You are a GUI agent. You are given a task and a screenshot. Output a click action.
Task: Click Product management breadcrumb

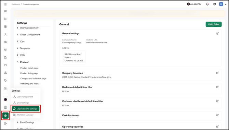(x=31, y=4)
